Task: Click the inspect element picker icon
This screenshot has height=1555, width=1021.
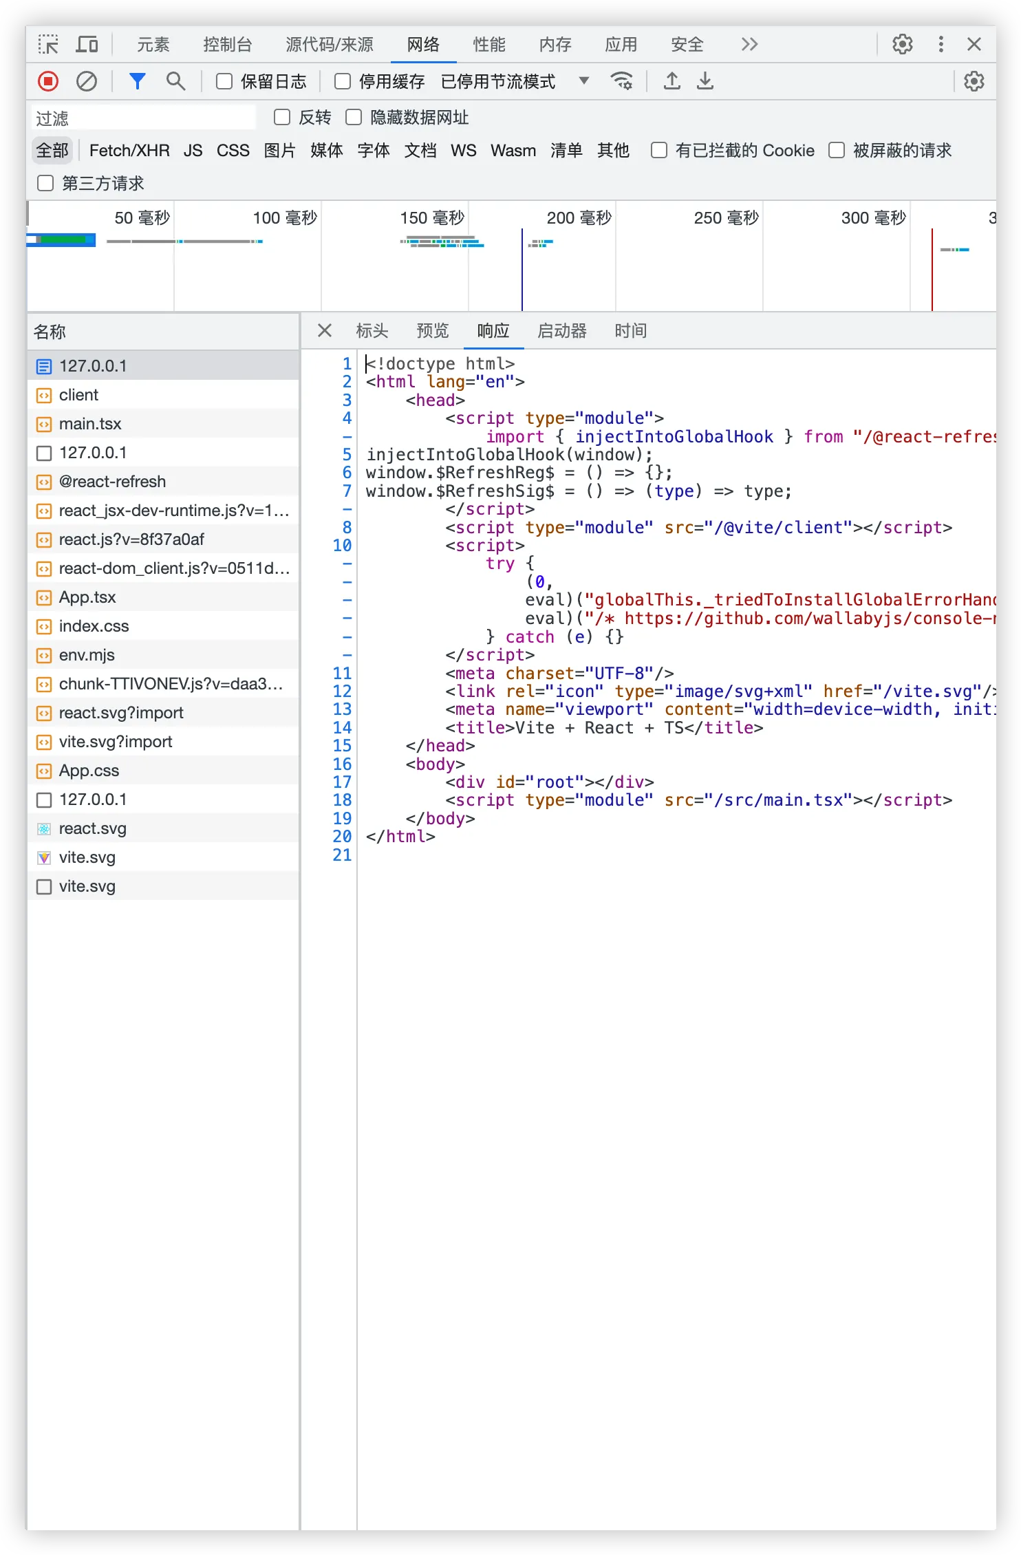Action: tap(48, 45)
